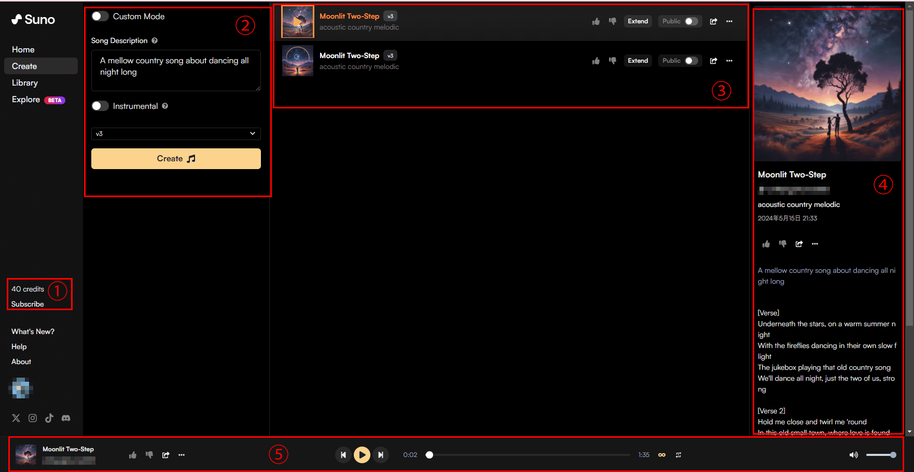Turn on the Instrumental switch
The image size is (914, 472).
100,106
